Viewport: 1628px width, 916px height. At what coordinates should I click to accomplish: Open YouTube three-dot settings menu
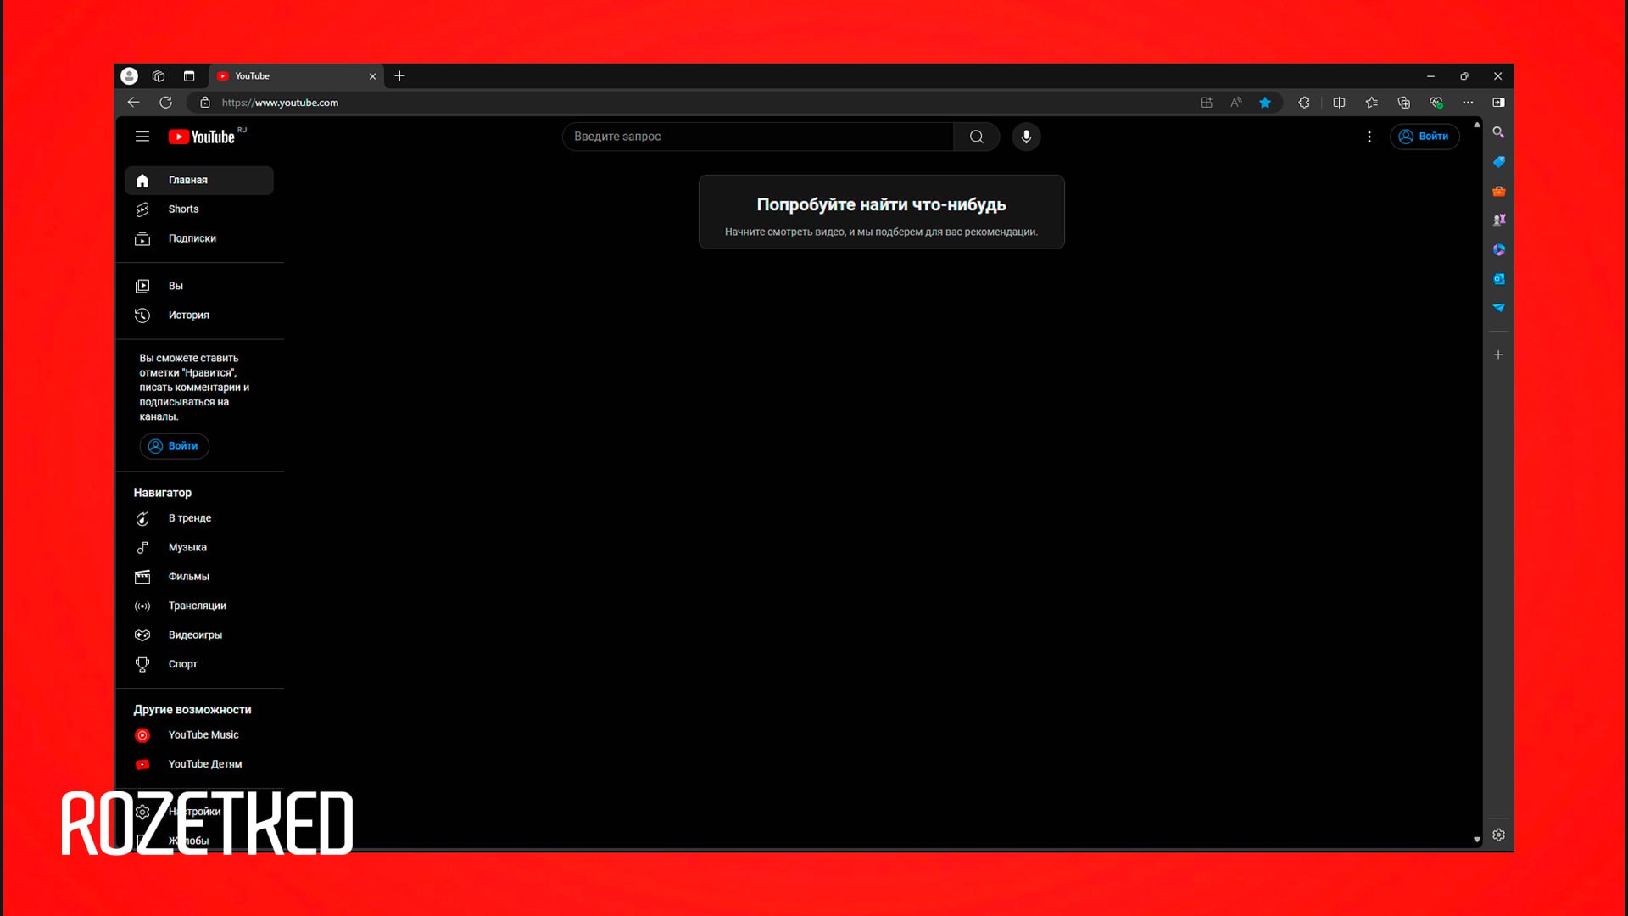coord(1369,137)
